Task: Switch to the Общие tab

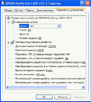Action: pos(8,10)
